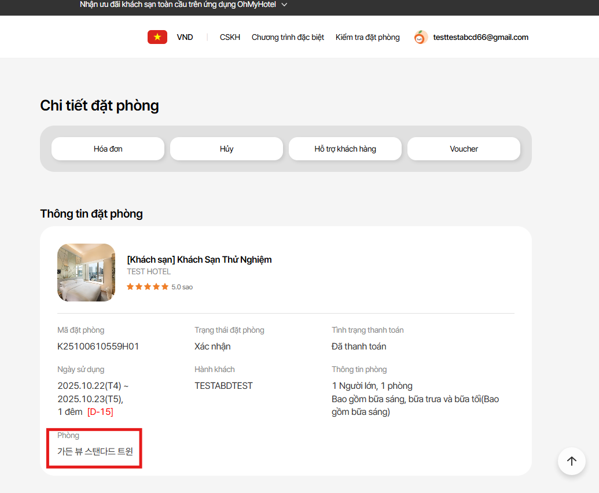
Task: Click the Thông tin đặt phòng heading
Action: (x=91, y=214)
